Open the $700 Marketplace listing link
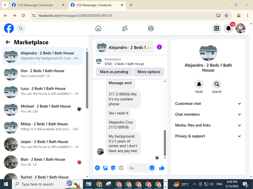The width and height of the screenshot is (253, 189). coord(130,61)
